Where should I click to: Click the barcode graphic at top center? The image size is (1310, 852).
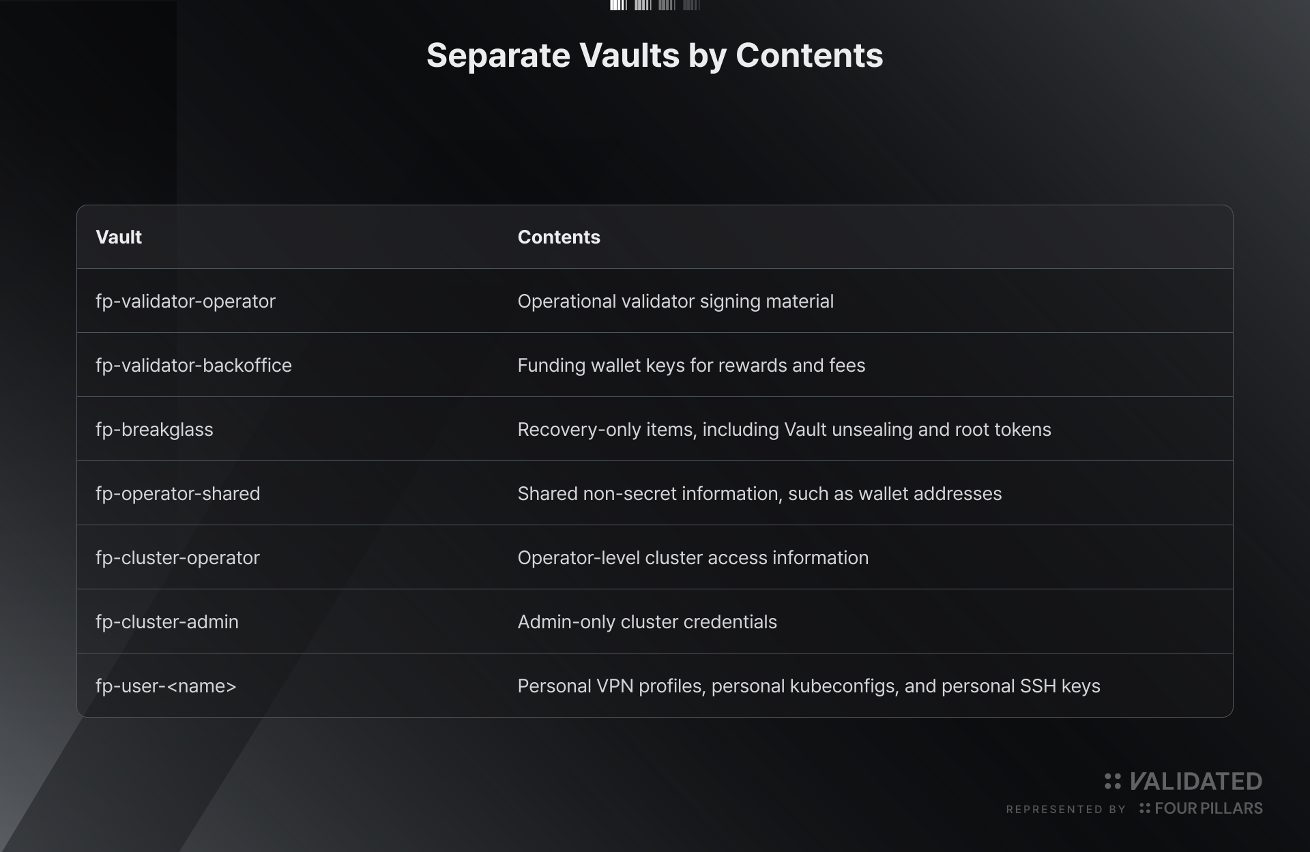click(x=655, y=5)
